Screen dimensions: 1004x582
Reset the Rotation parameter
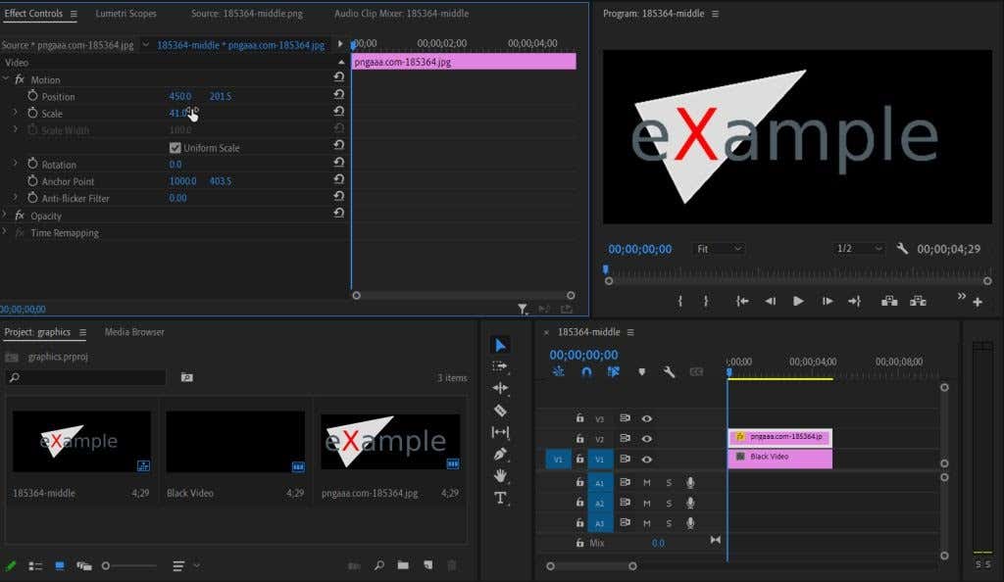[x=338, y=165]
